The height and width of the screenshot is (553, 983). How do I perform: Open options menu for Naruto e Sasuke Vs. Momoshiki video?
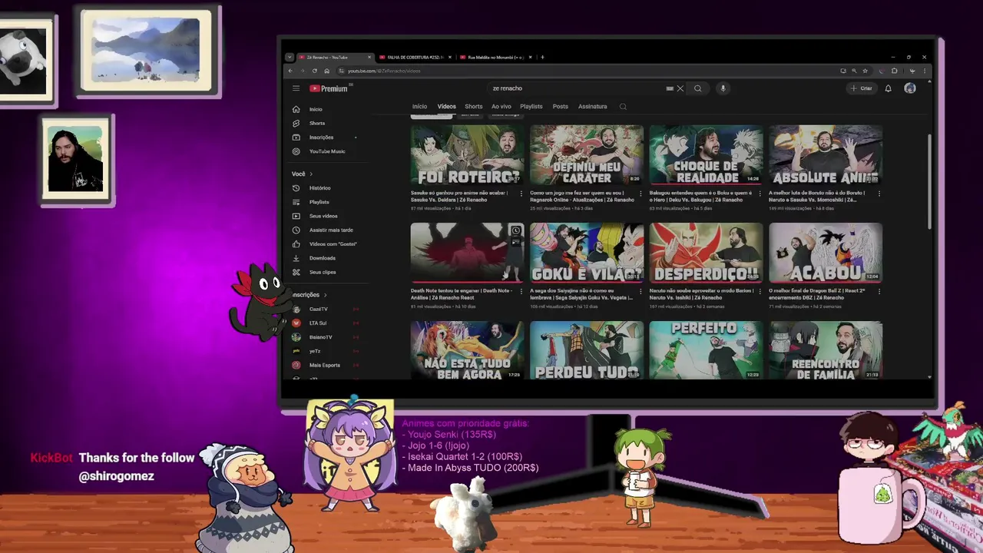879,194
